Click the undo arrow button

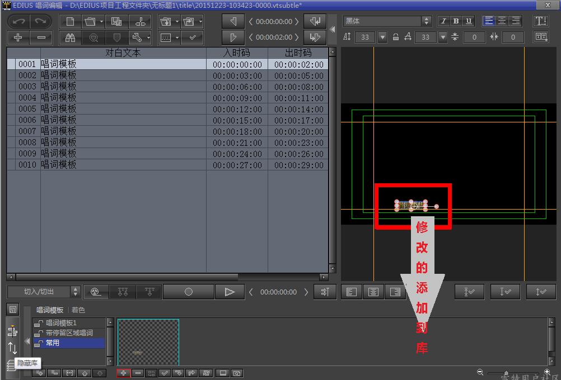pyautogui.click(x=18, y=22)
